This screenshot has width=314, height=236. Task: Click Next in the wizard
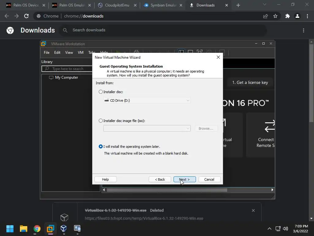click(x=185, y=179)
